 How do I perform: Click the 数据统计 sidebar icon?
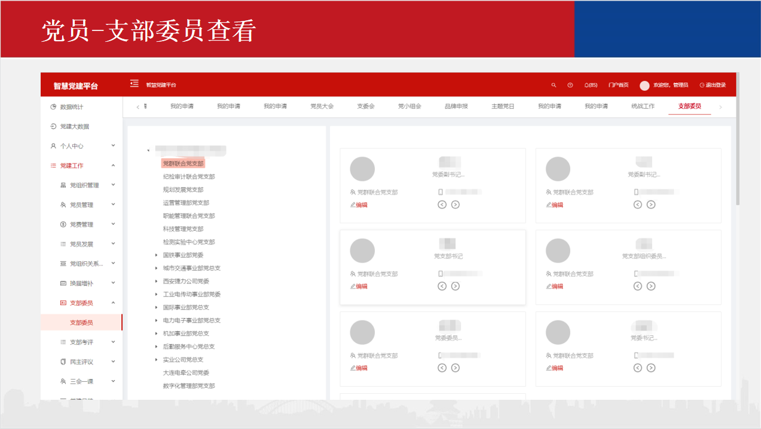coord(53,107)
